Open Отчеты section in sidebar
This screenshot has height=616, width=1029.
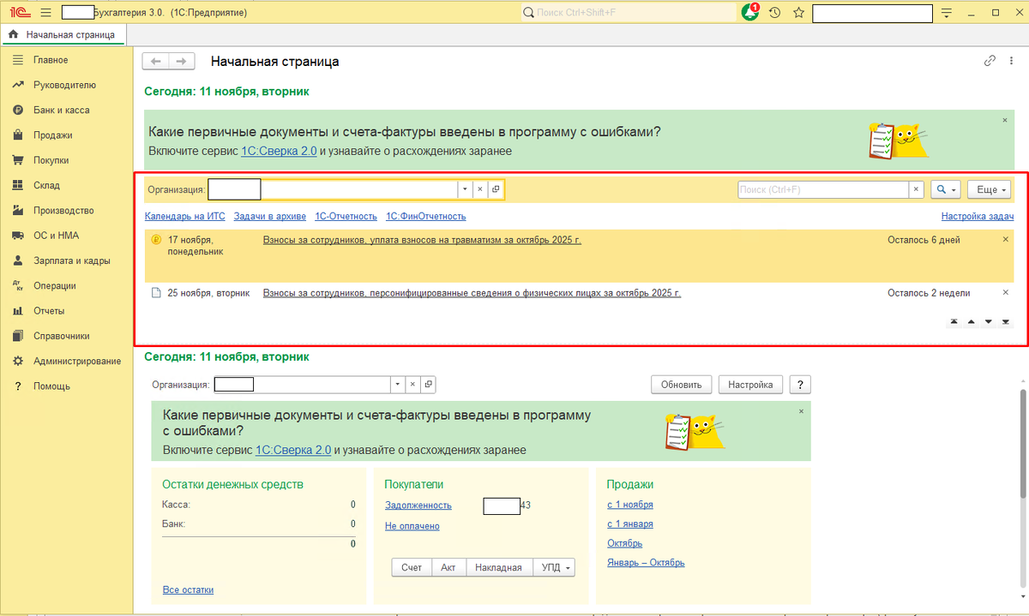(49, 311)
